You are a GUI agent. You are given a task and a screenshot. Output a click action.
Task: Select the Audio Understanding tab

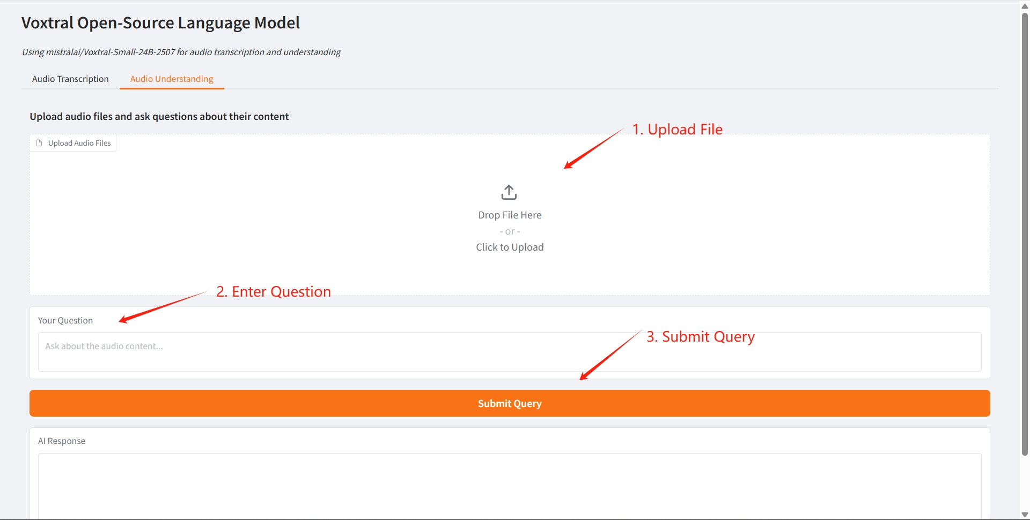[x=172, y=79]
